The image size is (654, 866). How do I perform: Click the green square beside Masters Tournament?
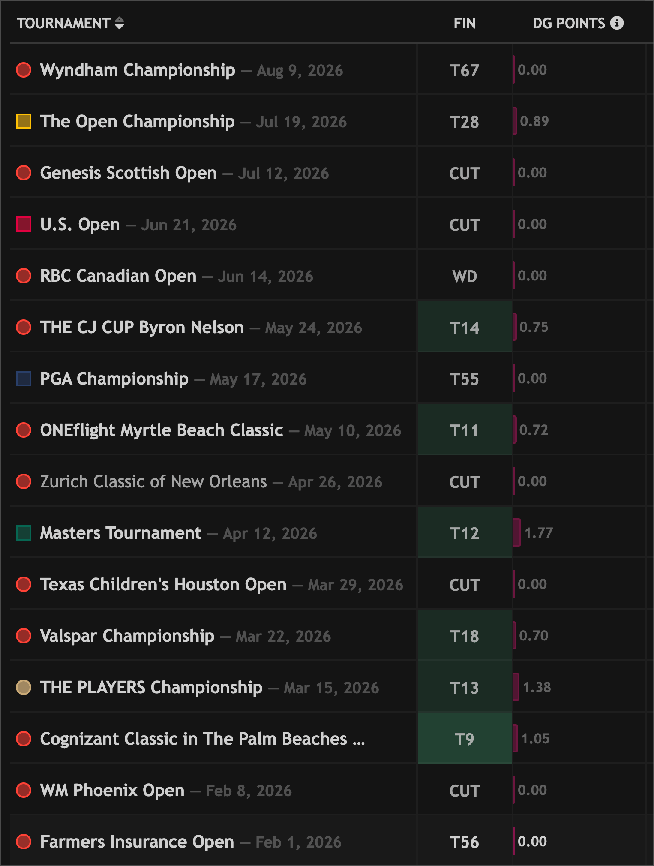coord(24,533)
